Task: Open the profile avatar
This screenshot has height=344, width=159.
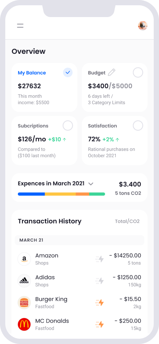Action: coord(143,26)
